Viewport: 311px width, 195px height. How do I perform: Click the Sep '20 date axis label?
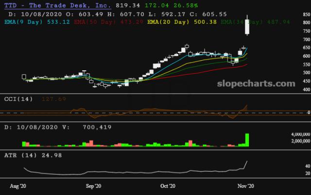[x=93, y=186]
